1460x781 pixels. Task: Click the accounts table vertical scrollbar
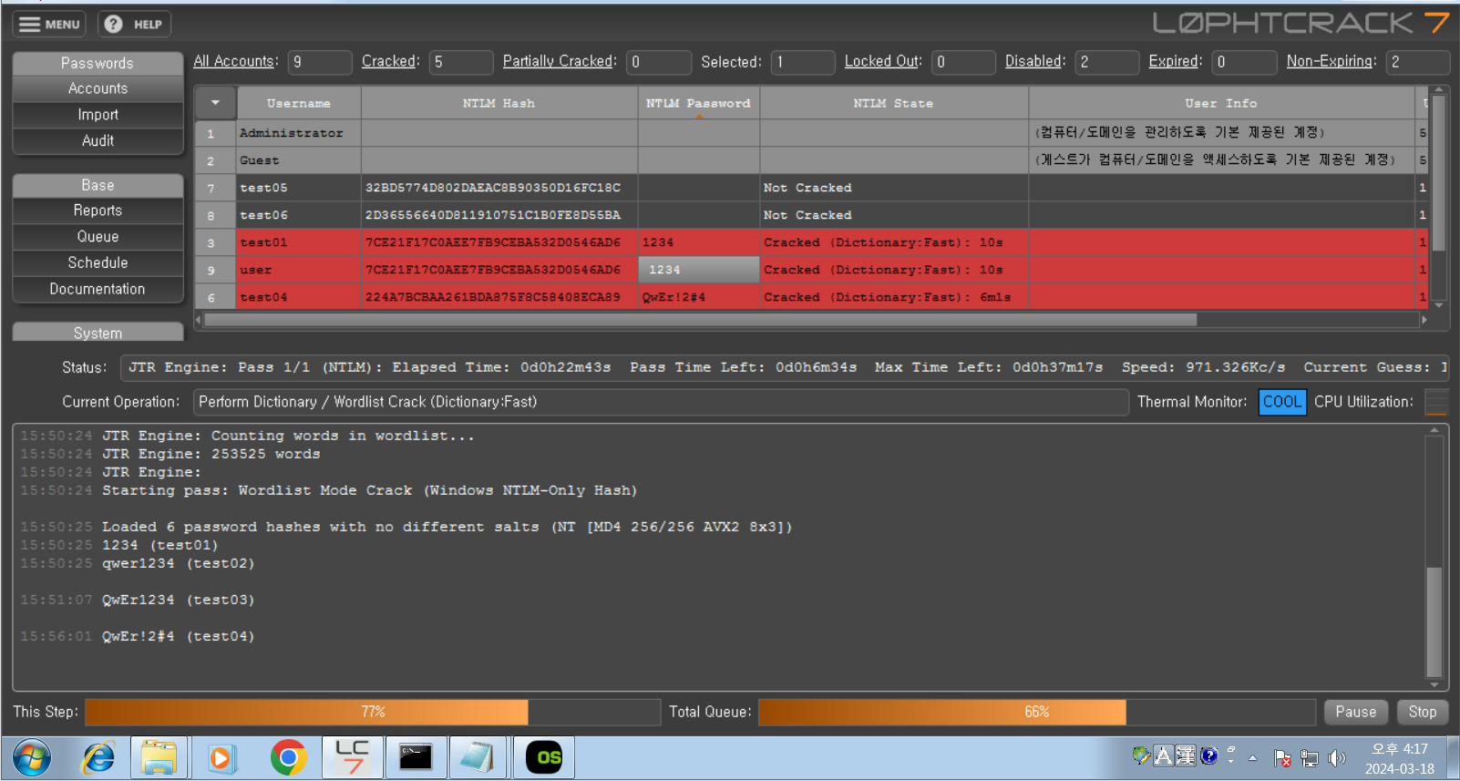point(1439,172)
